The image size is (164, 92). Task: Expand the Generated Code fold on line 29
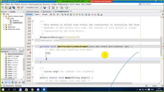pyautogui.click(x=33, y=40)
